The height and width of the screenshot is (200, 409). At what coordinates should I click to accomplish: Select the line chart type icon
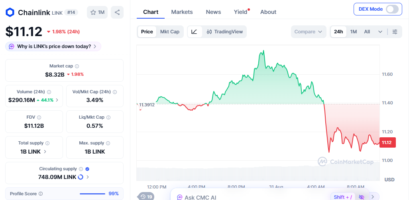tap(195, 32)
